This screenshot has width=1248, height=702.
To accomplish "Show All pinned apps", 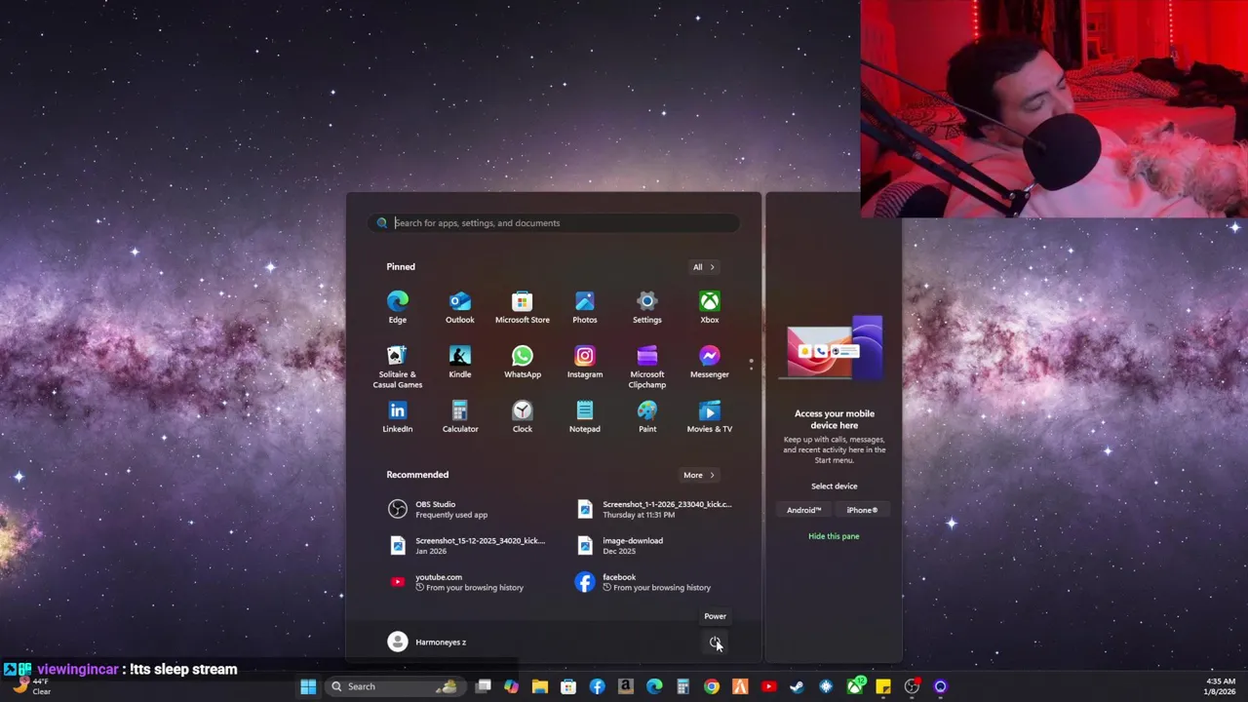I will [704, 267].
